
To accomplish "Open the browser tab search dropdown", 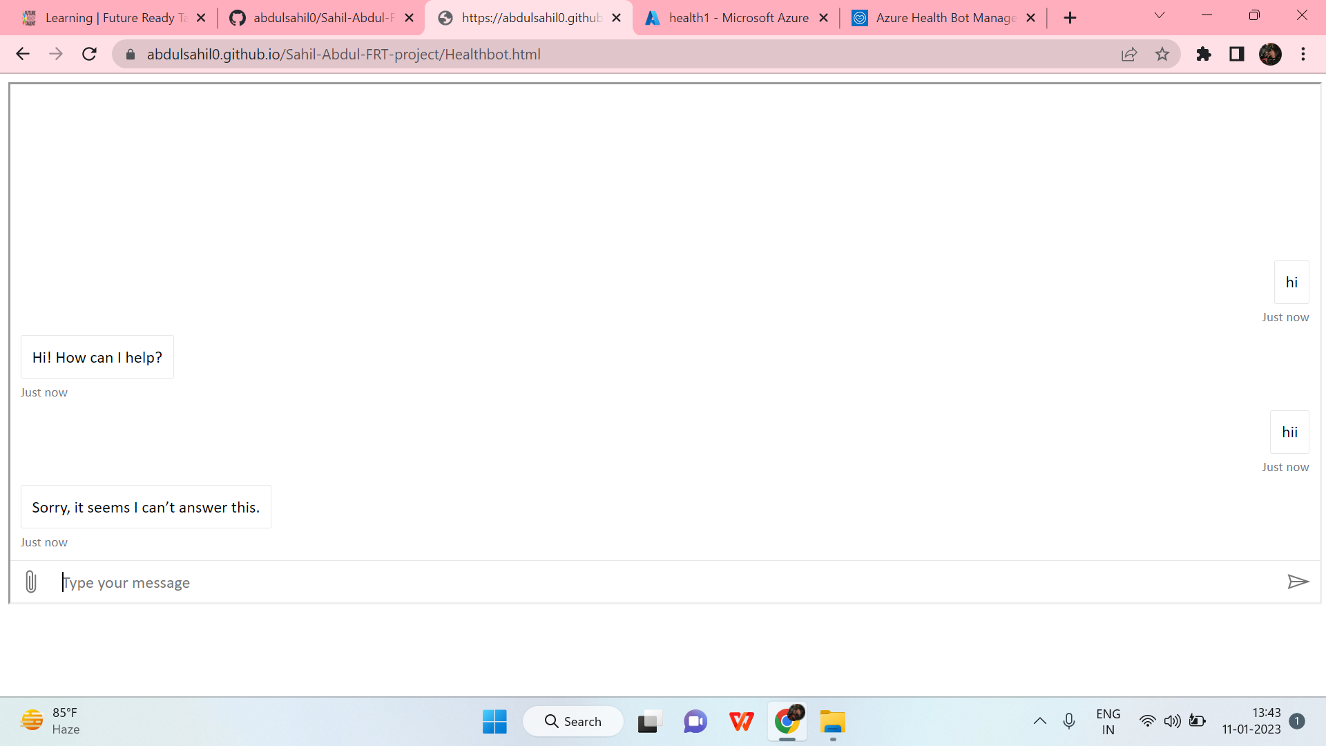I will click(1159, 15).
